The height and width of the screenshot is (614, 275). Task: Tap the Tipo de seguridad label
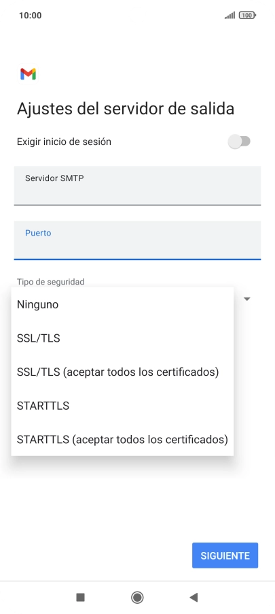point(51,282)
